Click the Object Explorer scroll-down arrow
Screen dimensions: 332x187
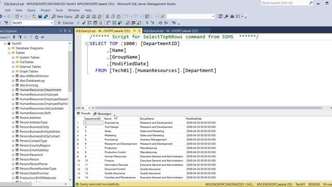[x=70, y=180]
